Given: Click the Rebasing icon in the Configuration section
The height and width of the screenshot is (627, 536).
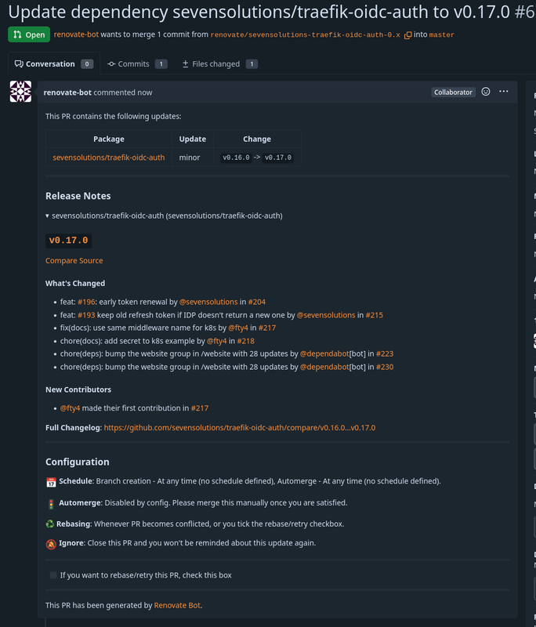Looking at the screenshot, I should tap(49, 524).
